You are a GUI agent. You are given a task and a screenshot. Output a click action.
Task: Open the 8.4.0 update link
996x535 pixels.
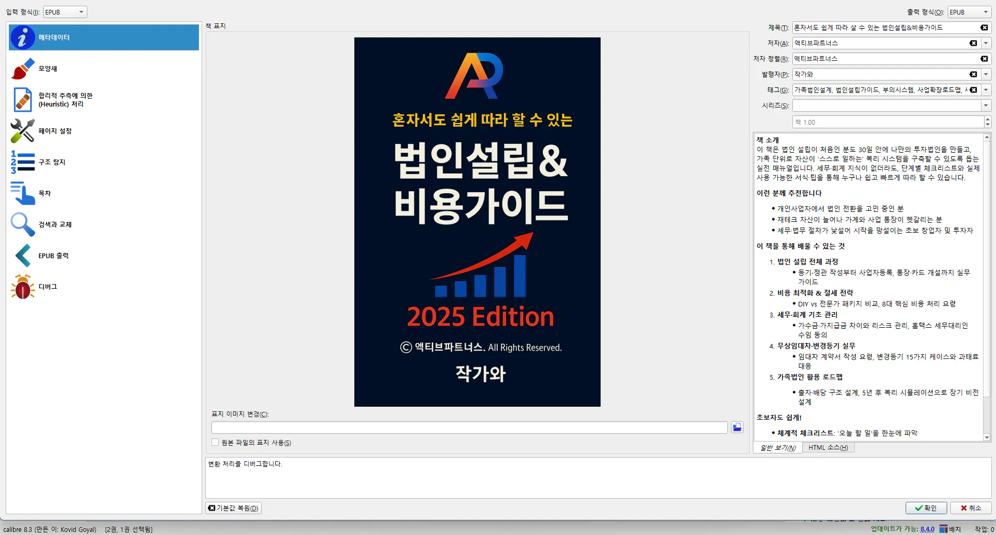(927, 529)
